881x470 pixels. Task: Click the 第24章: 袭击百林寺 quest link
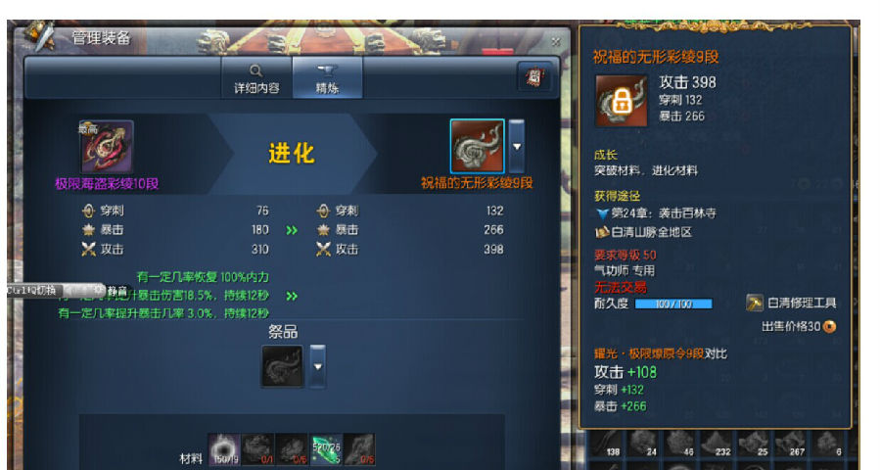(656, 213)
